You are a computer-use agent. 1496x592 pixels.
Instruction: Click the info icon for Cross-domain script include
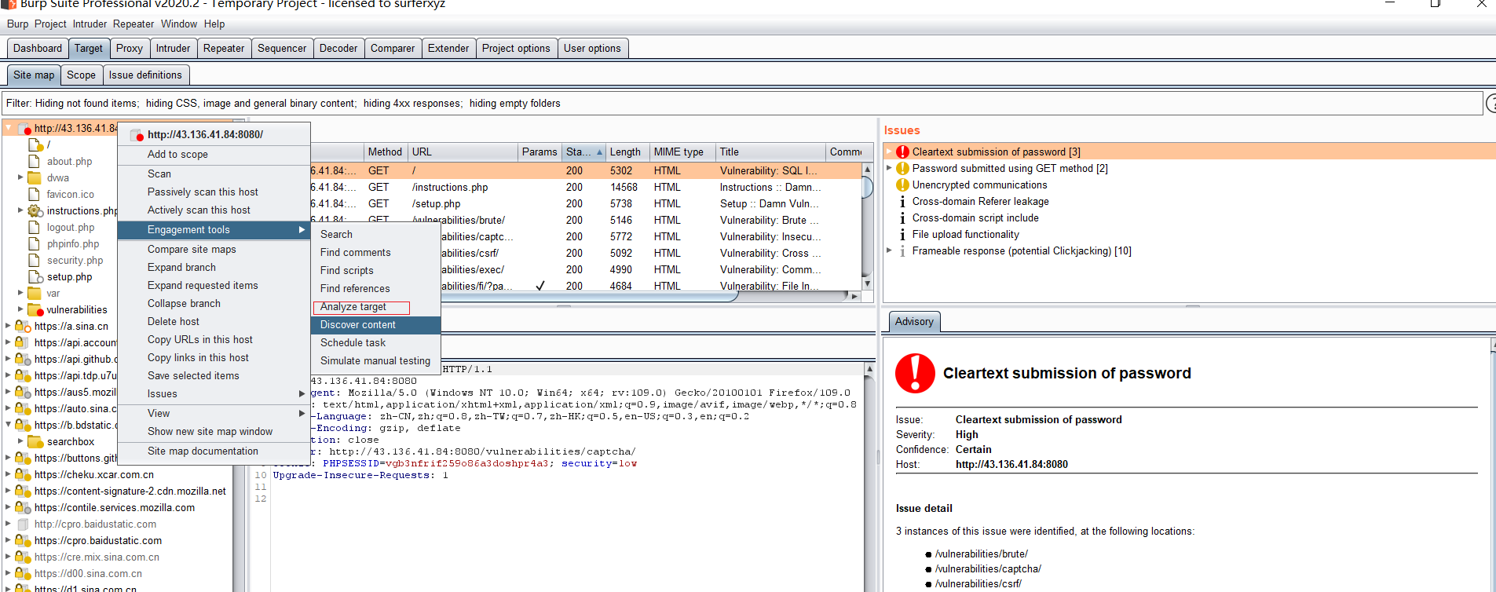(902, 217)
